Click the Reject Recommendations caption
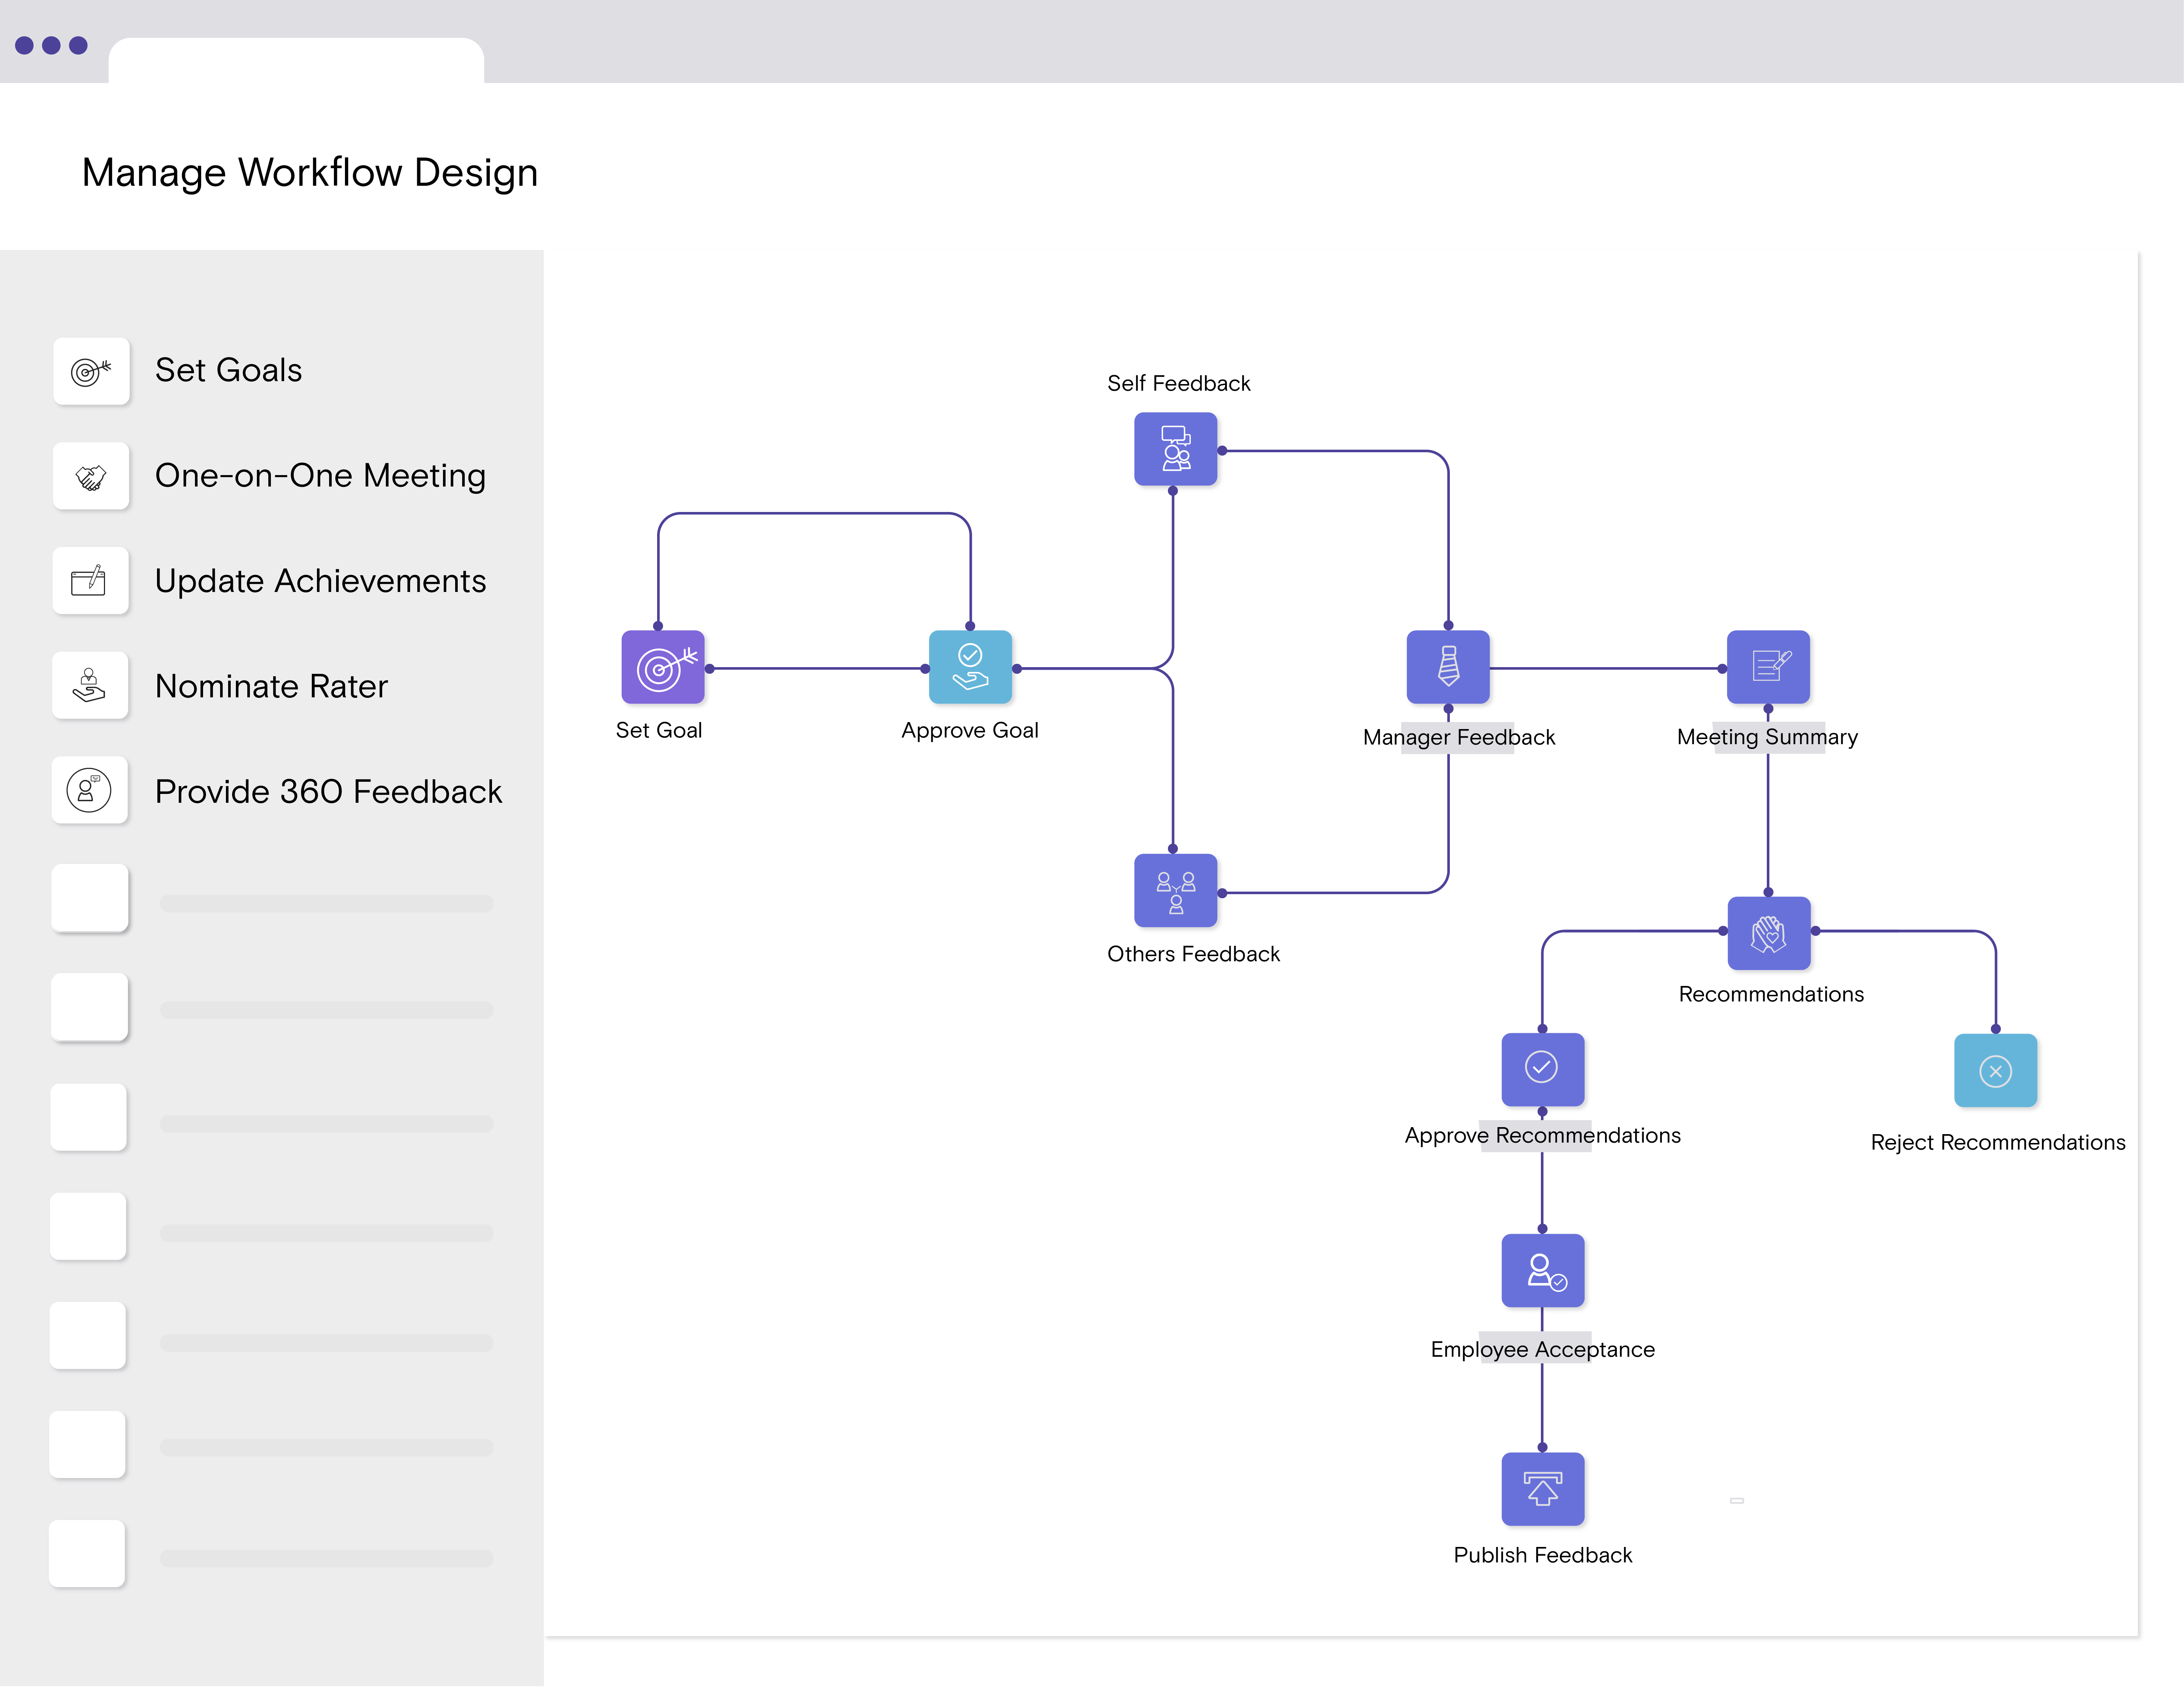Viewport: 2184px width, 1687px height. point(1998,1143)
